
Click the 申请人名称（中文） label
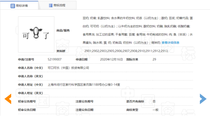[x=30, y=68]
